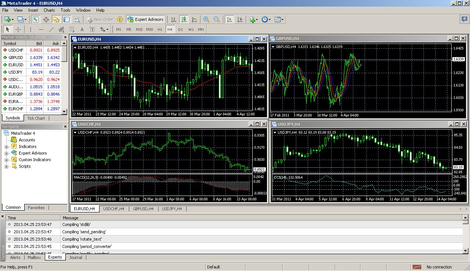Expand the Indicators tree node
The height and width of the screenshot is (271, 470).
[x=6, y=147]
